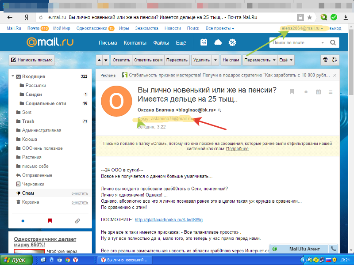
Task: Open the Контакты tab
Action: click(x=135, y=43)
